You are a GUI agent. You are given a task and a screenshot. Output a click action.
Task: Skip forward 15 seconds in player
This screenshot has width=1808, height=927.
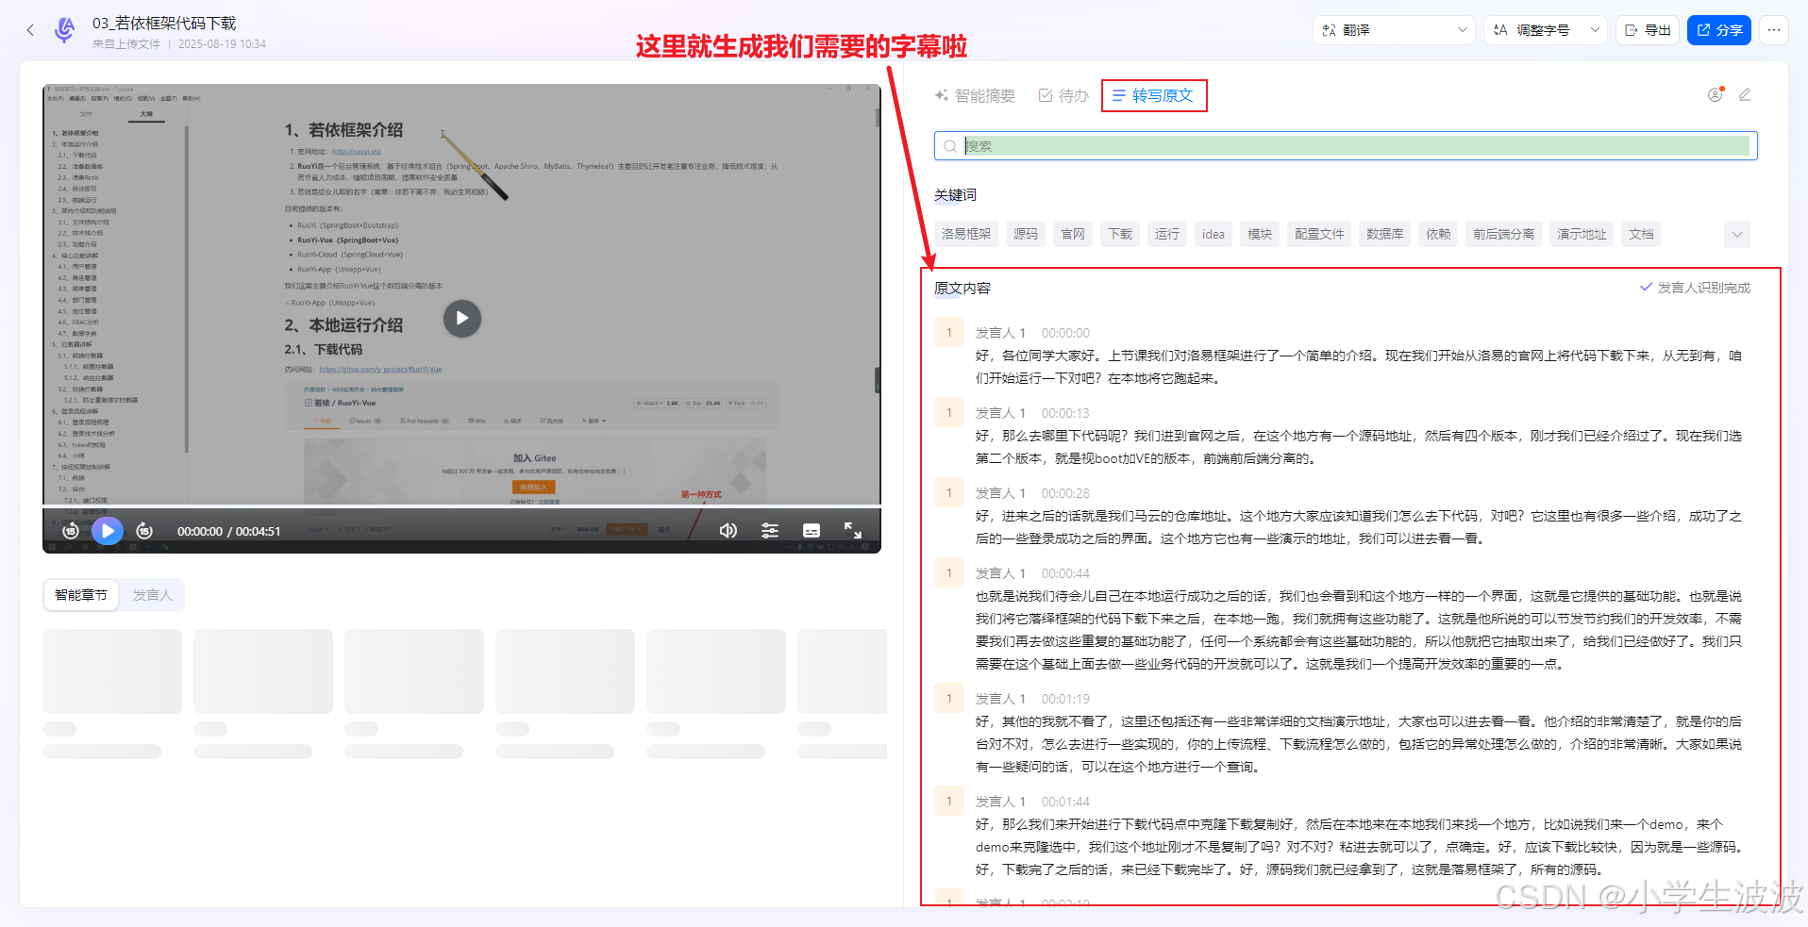tap(144, 531)
